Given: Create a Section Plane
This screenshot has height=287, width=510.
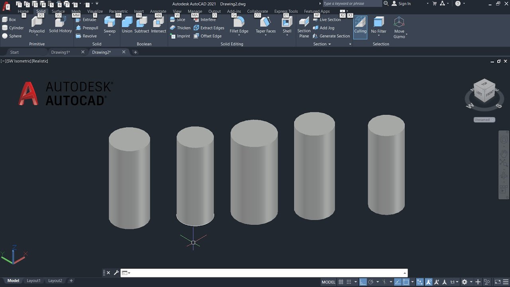Looking at the screenshot, I should 304,27.
